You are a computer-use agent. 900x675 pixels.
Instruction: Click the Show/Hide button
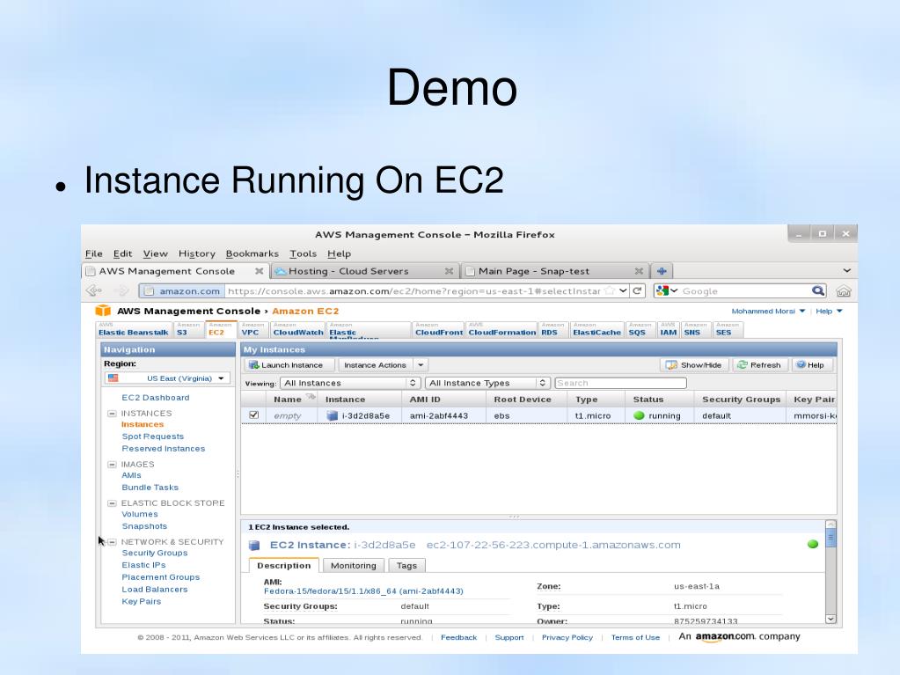click(694, 365)
